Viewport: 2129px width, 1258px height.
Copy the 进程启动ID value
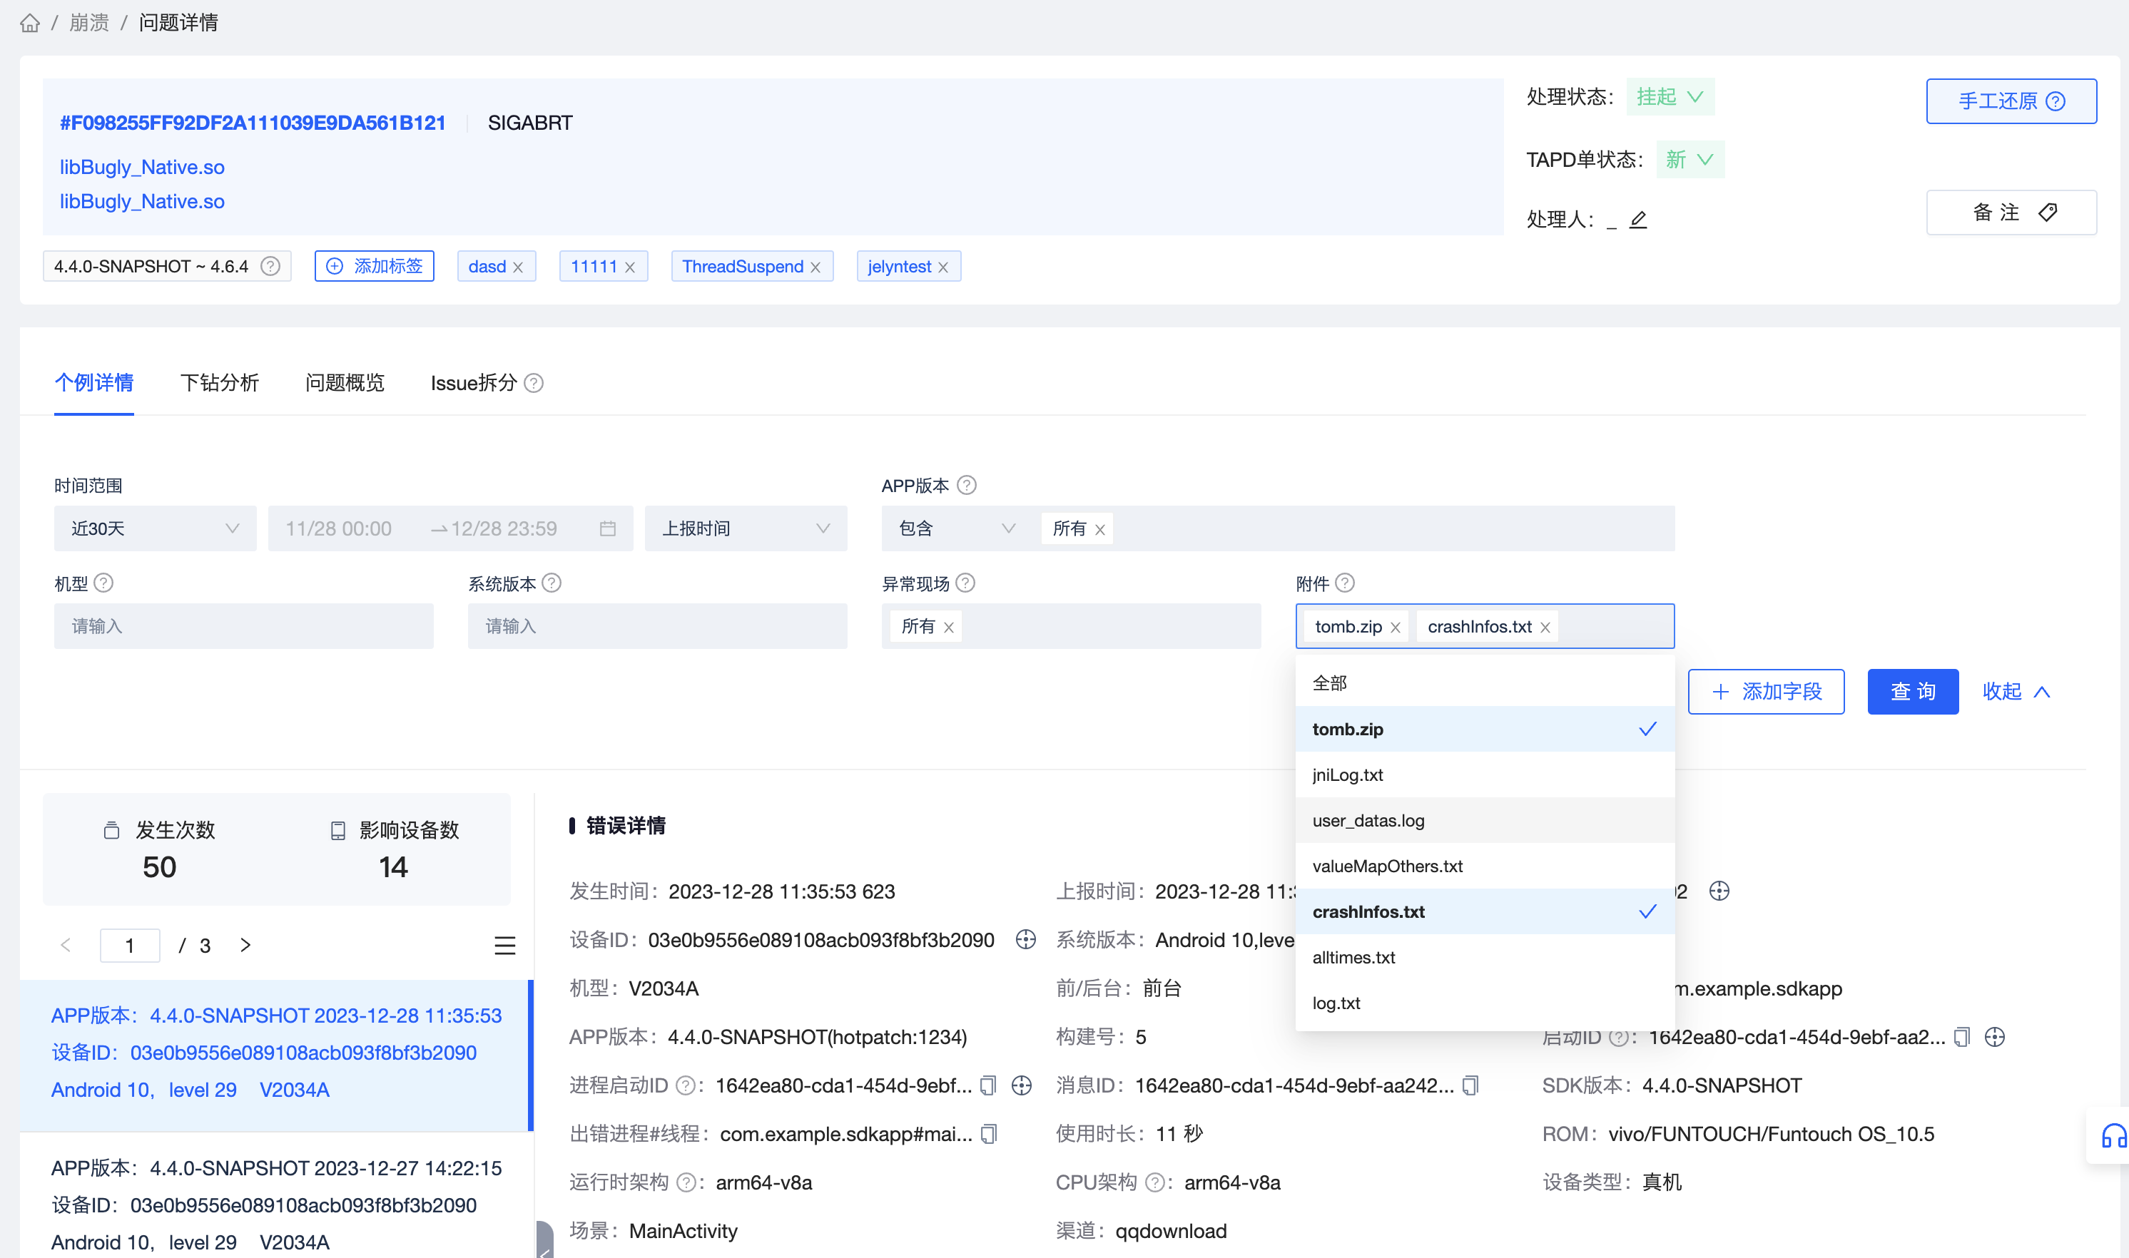[987, 1086]
